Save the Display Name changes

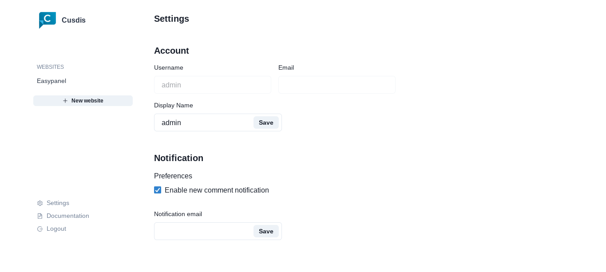(266, 122)
